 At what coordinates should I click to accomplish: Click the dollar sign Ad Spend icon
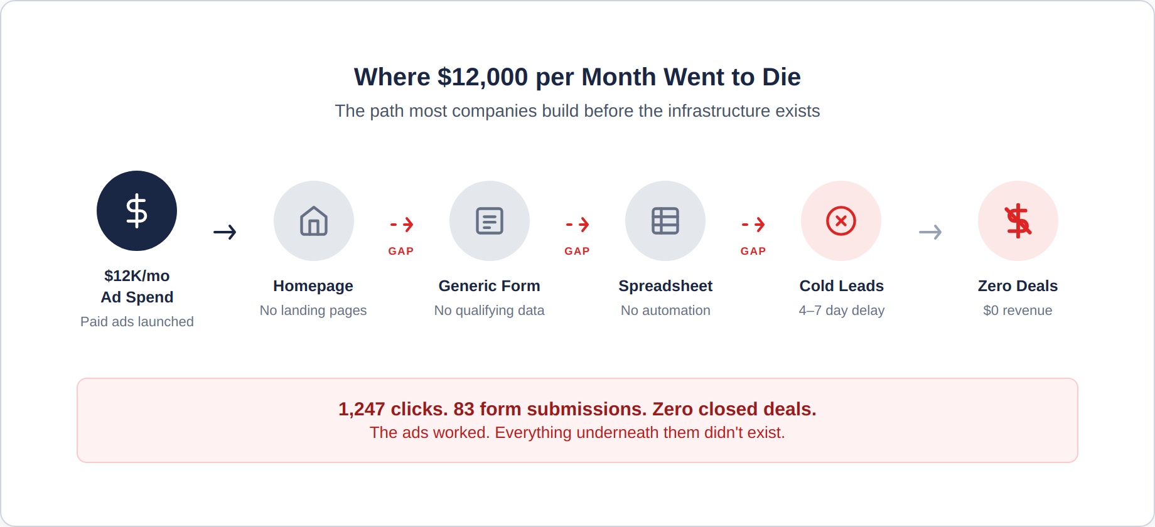coord(137,211)
